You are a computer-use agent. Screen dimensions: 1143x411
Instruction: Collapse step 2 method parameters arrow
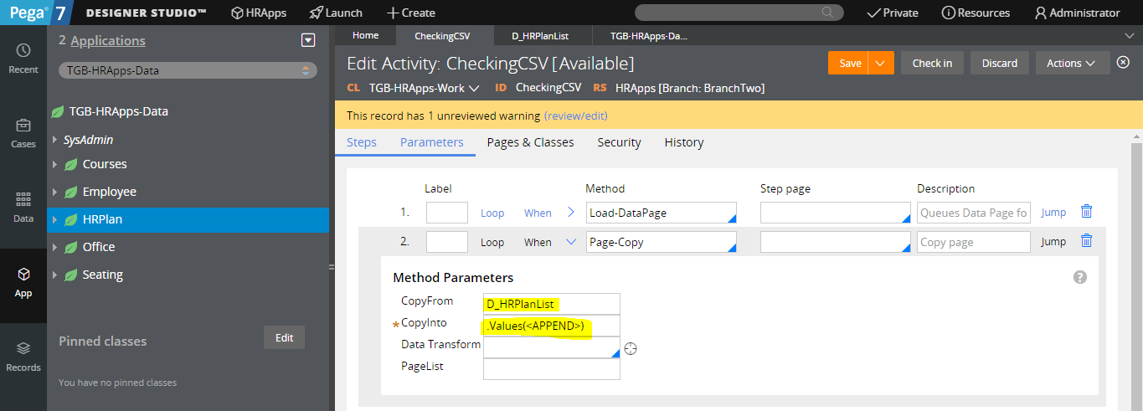click(x=571, y=242)
